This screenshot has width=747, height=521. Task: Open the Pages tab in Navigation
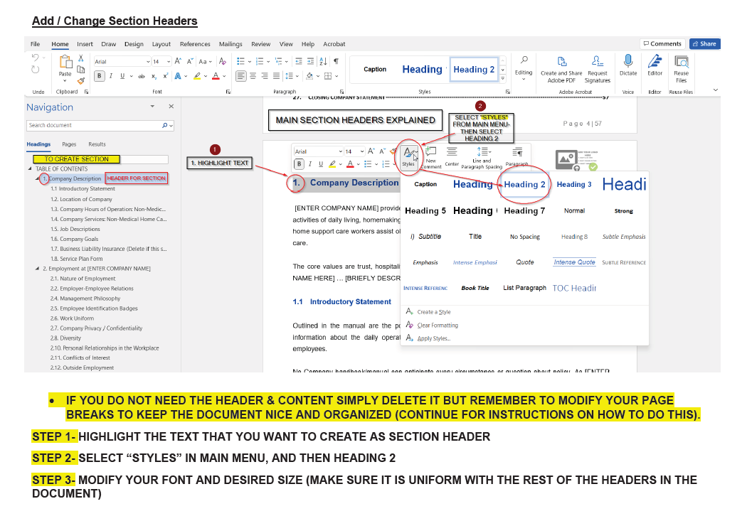[x=69, y=144]
